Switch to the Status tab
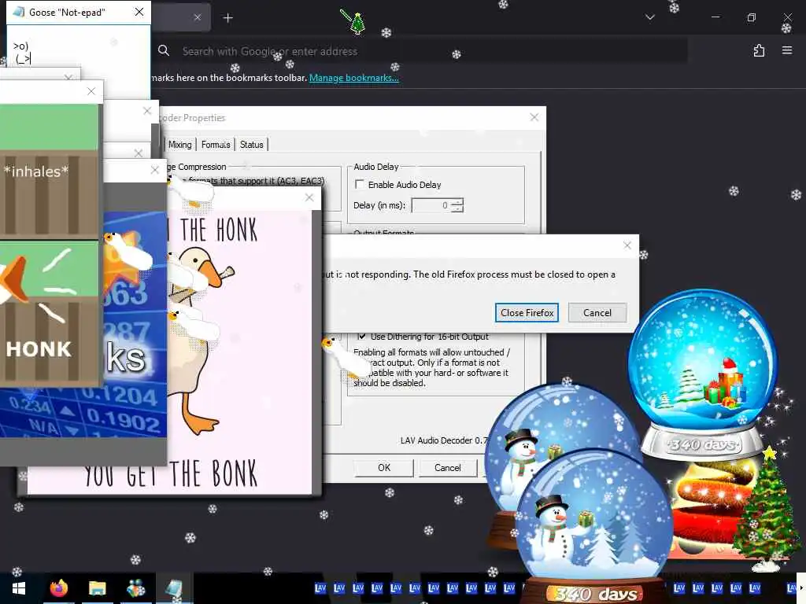The image size is (806, 604). pos(251,145)
